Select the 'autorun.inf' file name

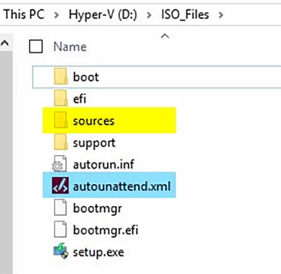click(x=104, y=164)
